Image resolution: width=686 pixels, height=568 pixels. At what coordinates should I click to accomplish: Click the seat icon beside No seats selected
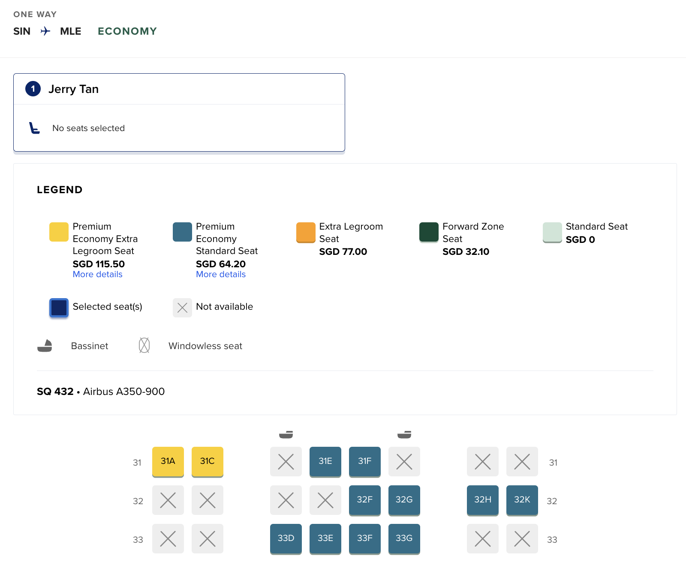tap(34, 128)
